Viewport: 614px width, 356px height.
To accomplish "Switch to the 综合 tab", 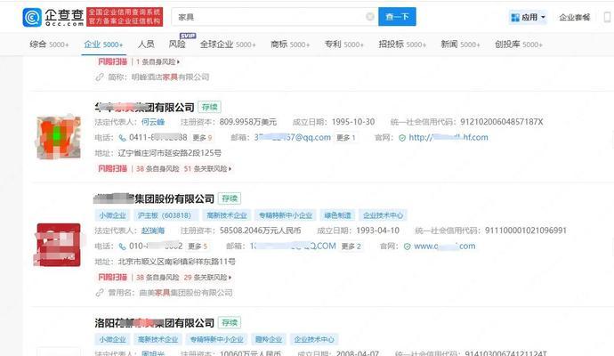I will pyautogui.click(x=49, y=44).
